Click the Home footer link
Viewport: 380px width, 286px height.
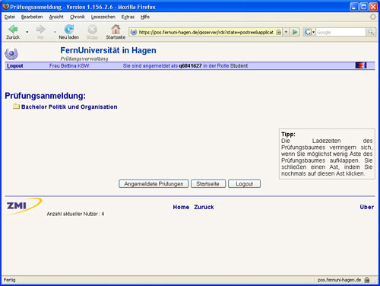click(181, 207)
